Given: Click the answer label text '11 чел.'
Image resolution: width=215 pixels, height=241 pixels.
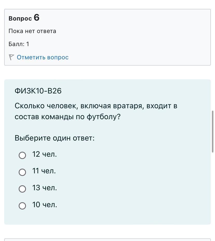Looking at the screenshot, I should [x=44, y=171].
